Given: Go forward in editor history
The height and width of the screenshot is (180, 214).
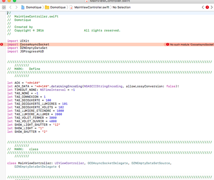Looking at the screenshot, I should tap(16, 7).
